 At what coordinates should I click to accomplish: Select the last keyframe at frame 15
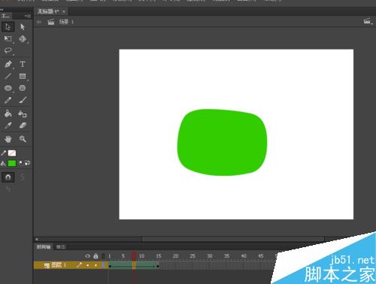point(158,265)
